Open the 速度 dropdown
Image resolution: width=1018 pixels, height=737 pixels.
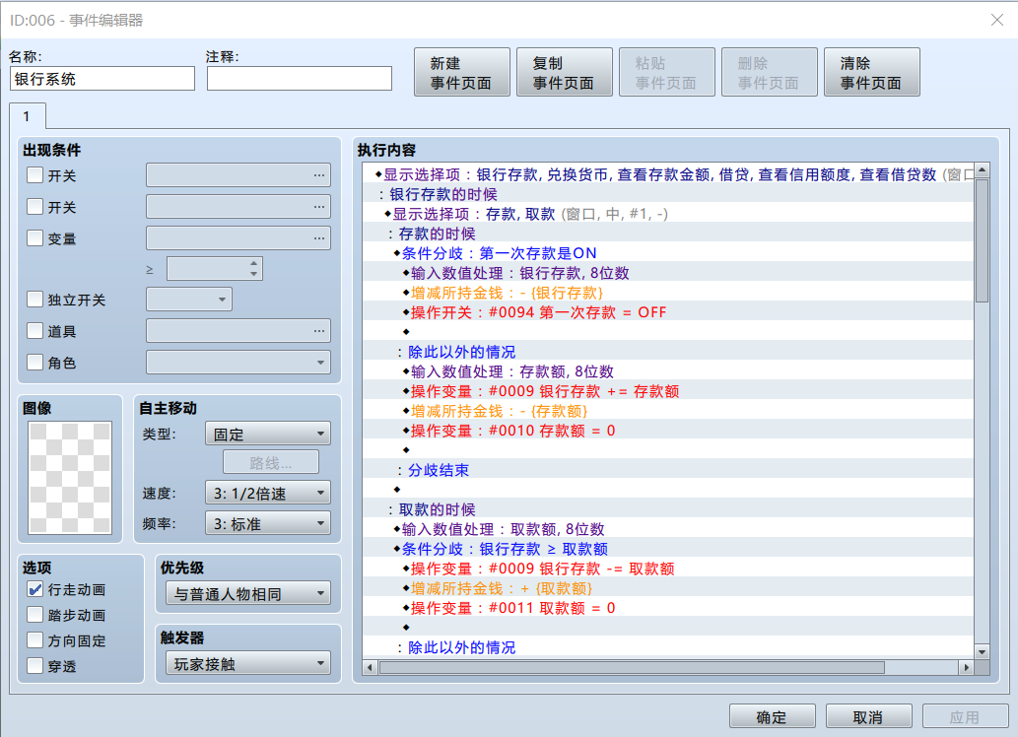(x=267, y=493)
